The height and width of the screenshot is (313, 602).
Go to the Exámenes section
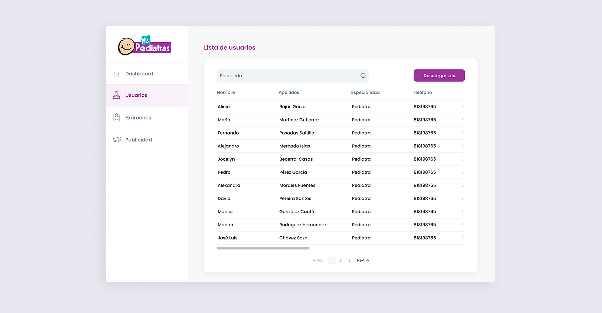[138, 118]
